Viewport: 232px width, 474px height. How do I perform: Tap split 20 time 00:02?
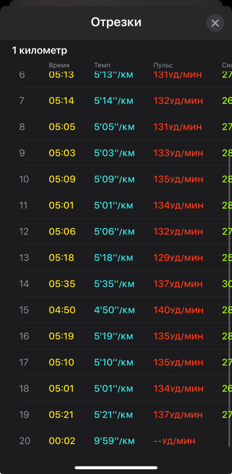[x=62, y=441]
